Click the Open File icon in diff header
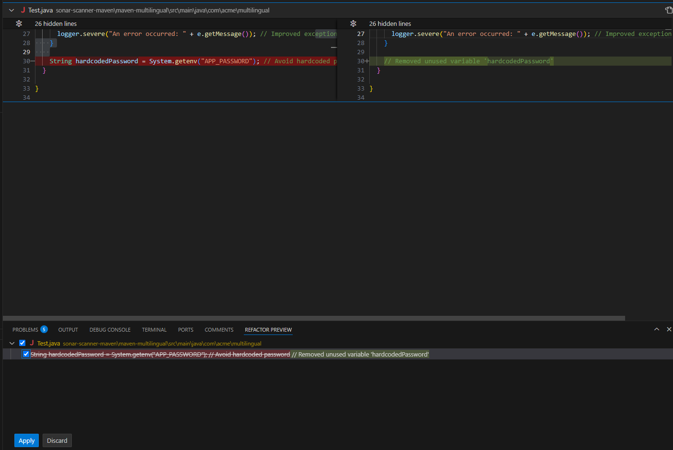This screenshot has width=673, height=450. [669, 10]
